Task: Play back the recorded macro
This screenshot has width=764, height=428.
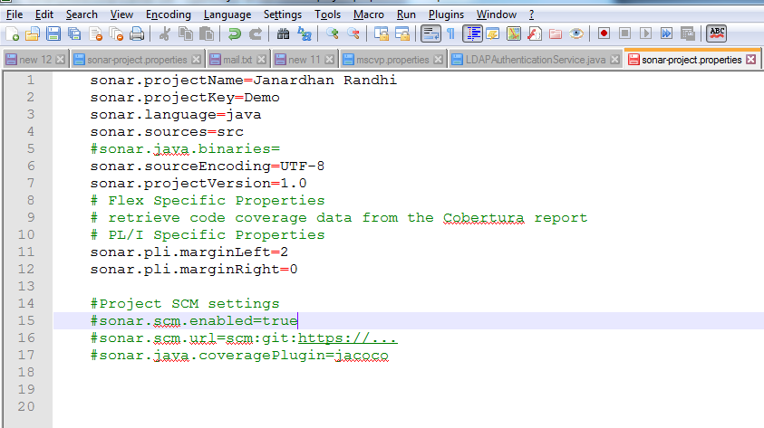Action: point(645,33)
